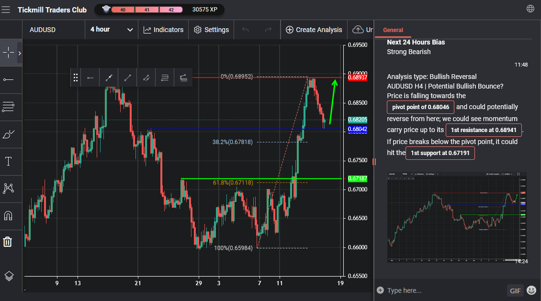Click the green upward arrow drawing on chart

(333, 102)
